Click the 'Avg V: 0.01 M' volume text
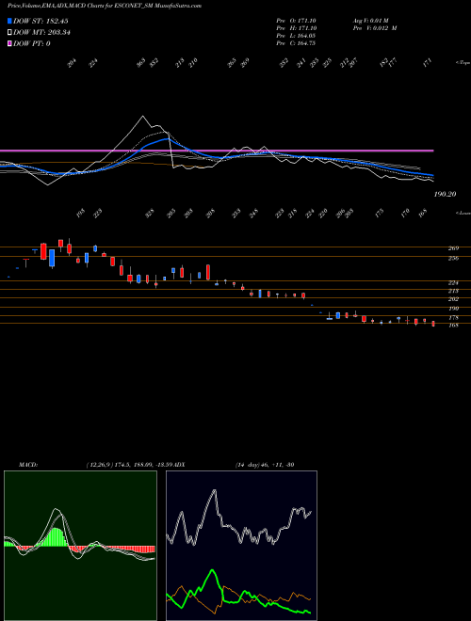This screenshot has height=621, width=471. [372, 21]
